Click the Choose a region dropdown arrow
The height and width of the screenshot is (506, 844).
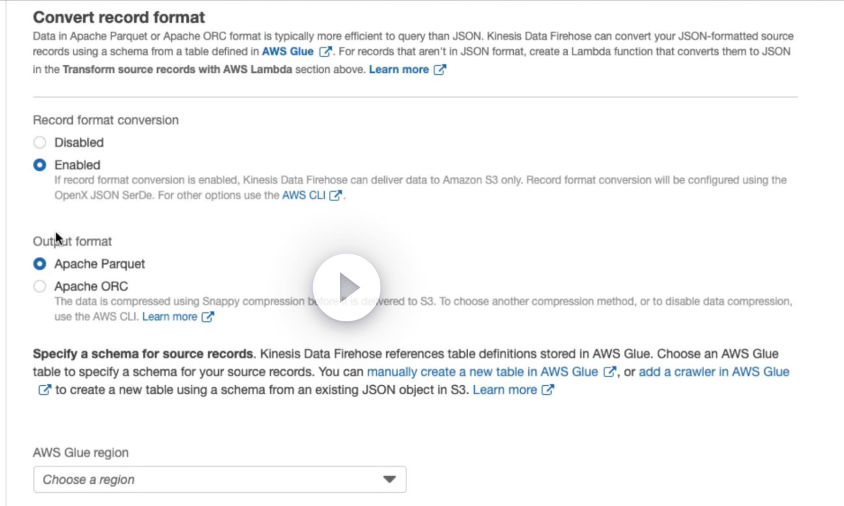[389, 479]
